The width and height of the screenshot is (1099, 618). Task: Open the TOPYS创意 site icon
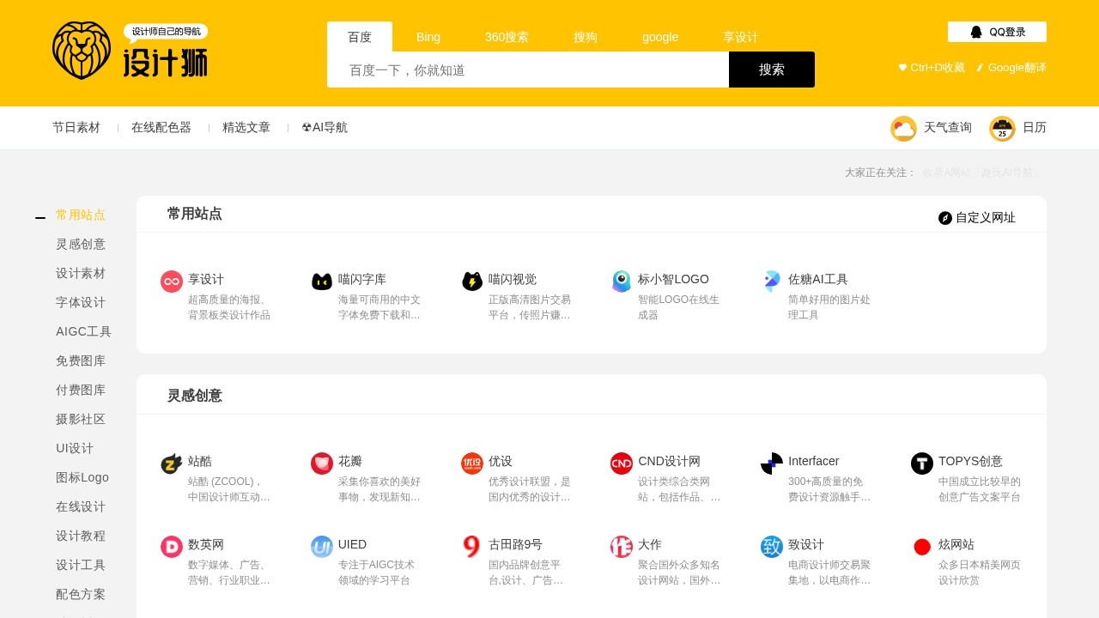921,463
